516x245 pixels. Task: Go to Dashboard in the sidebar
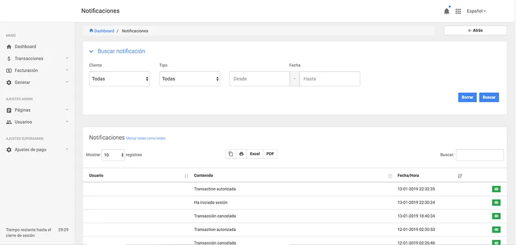coord(25,46)
